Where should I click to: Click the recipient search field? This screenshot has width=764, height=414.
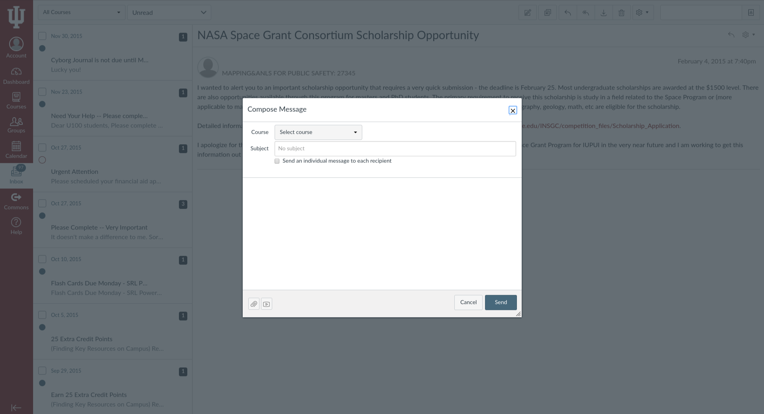701,13
